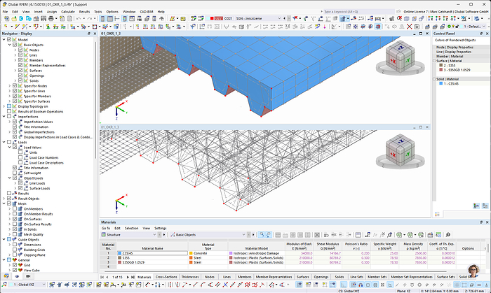
Task: Open the Basic Objects dropdown in Materials panel
Action: point(243,235)
